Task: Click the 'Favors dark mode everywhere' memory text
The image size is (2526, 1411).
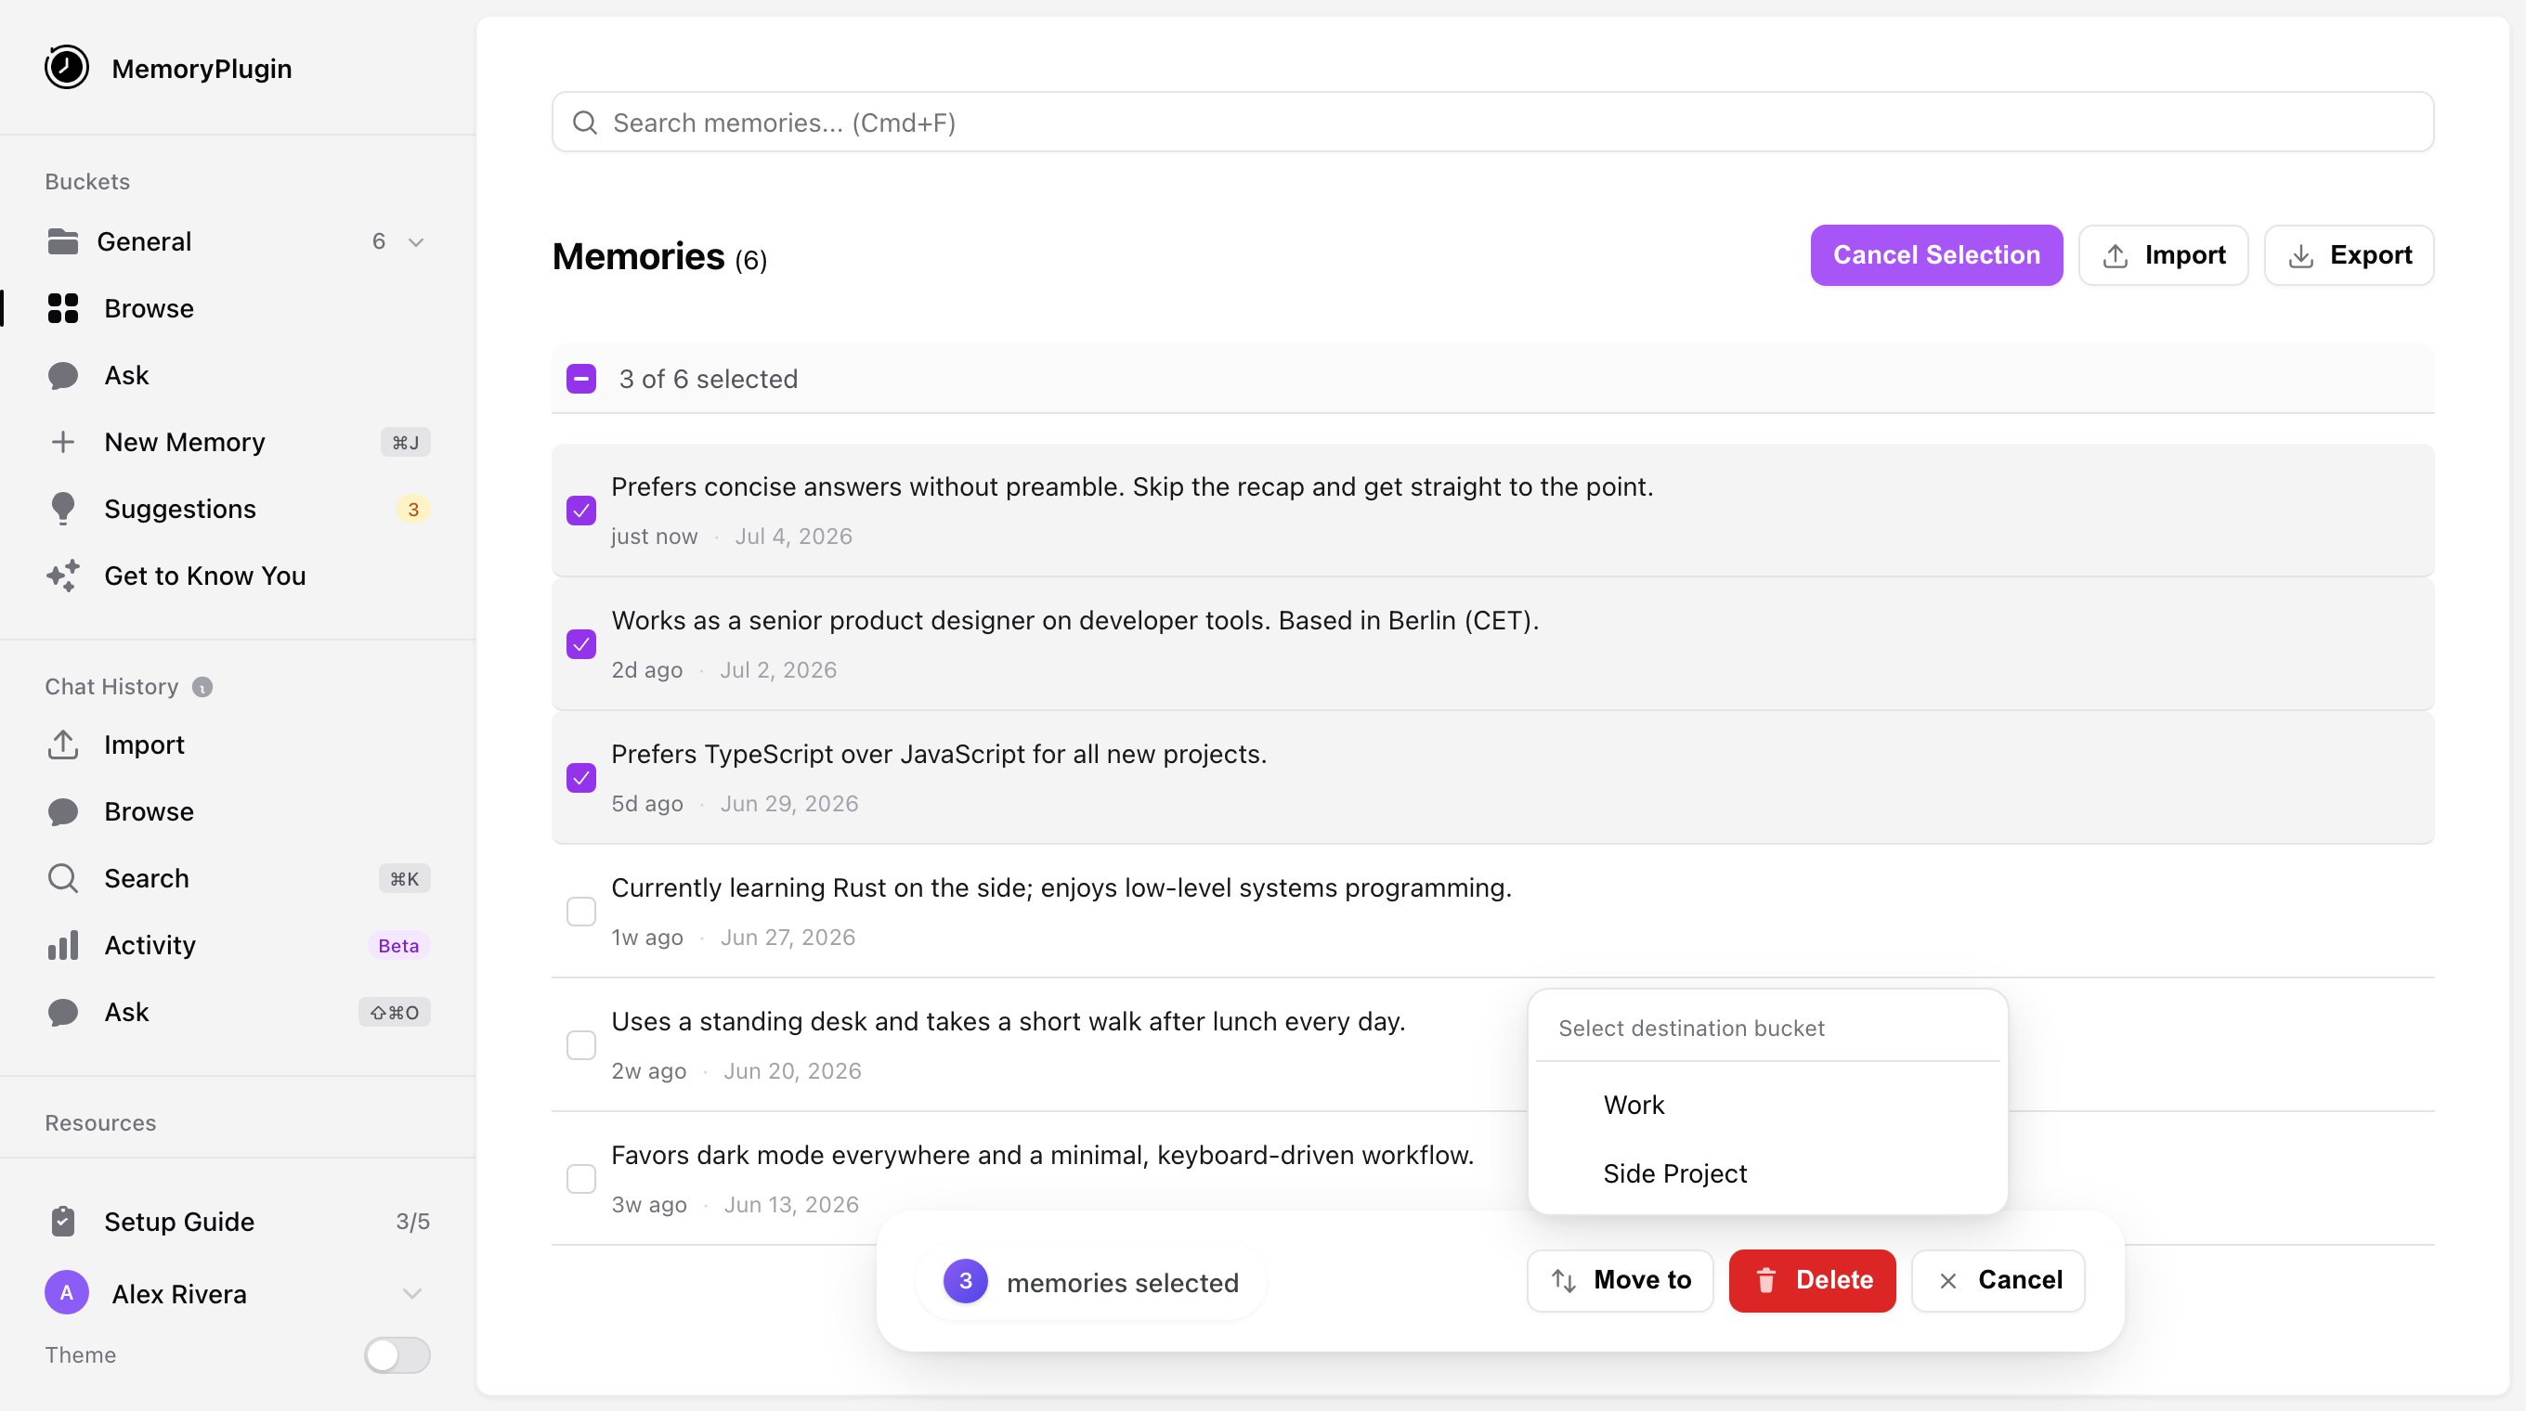Action: tap(1042, 1155)
